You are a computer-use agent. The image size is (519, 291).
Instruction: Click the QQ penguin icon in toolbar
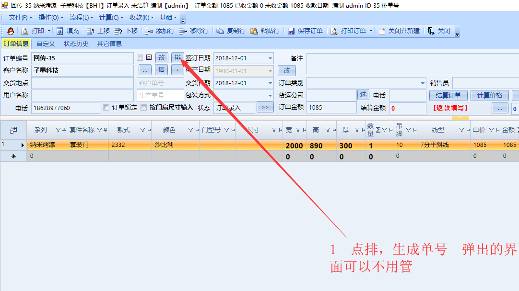(x=11, y=31)
